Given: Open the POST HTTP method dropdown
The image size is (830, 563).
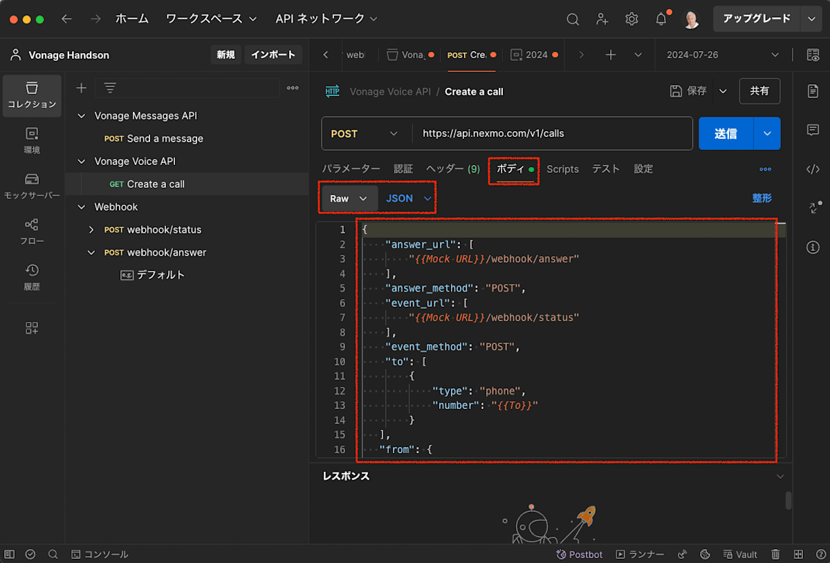Looking at the screenshot, I should (x=365, y=134).
